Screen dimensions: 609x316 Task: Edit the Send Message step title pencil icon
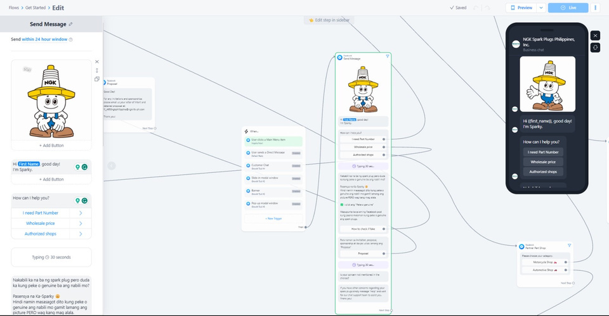click(70, 24)
